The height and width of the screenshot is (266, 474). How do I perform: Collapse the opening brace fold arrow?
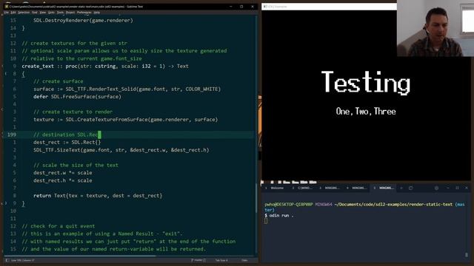pyautogui.click(x=6, y=74)
